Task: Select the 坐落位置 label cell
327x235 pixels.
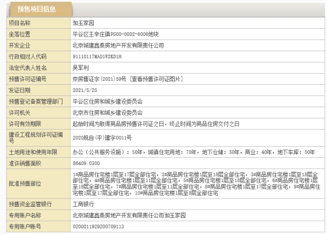Action: (38, 34)
